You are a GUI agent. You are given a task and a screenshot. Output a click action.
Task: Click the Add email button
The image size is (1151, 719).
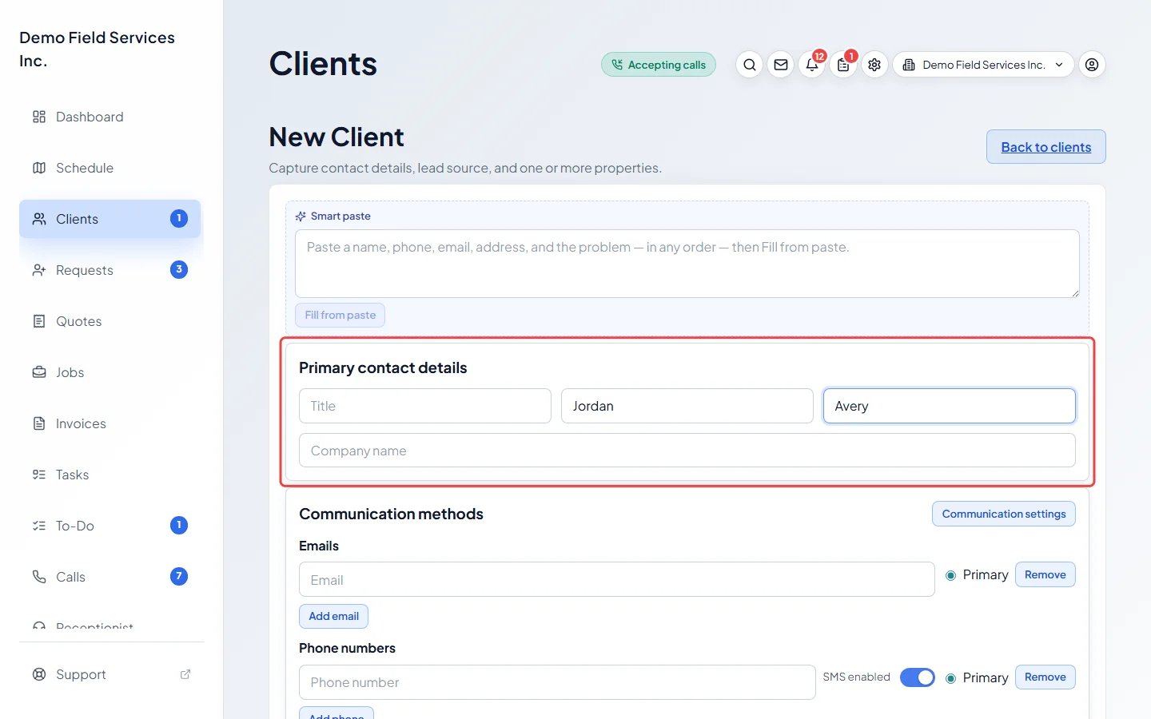click(x=334, y=616)
